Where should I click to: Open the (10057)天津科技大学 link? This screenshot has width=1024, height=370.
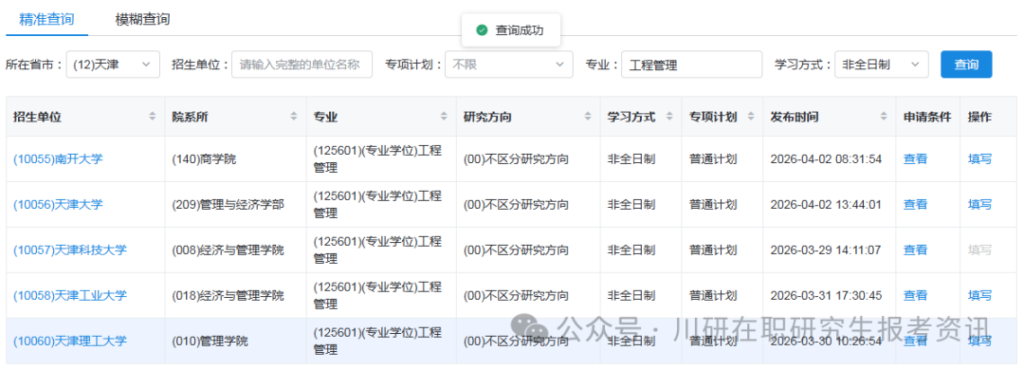pos(70,250)
